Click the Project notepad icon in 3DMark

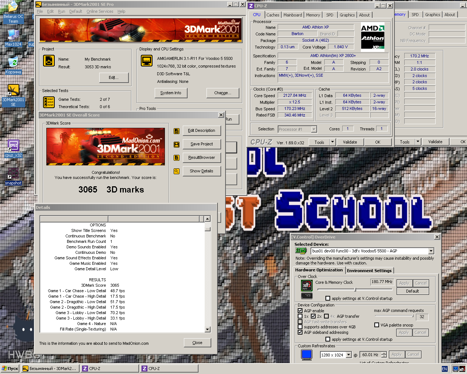[x=49, y=61]
